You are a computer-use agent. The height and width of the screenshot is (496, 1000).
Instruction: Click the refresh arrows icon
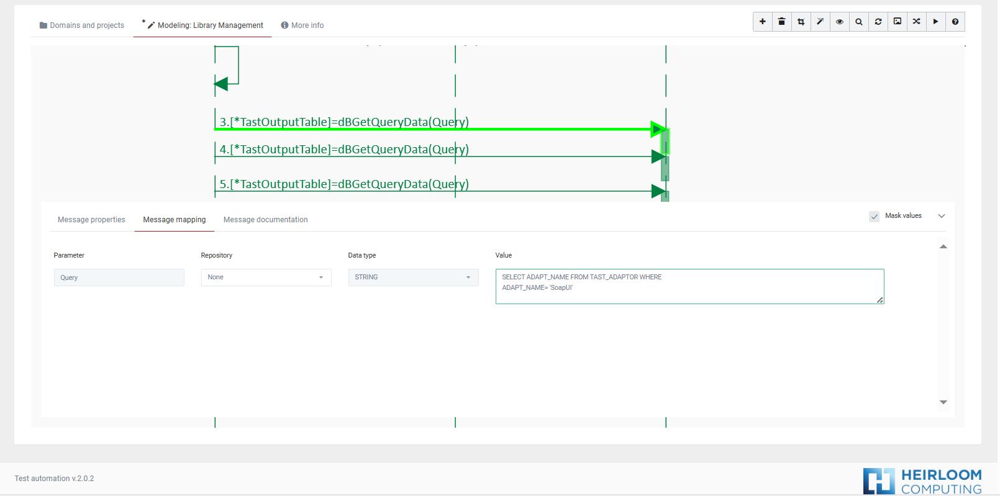tap(878, 22)
